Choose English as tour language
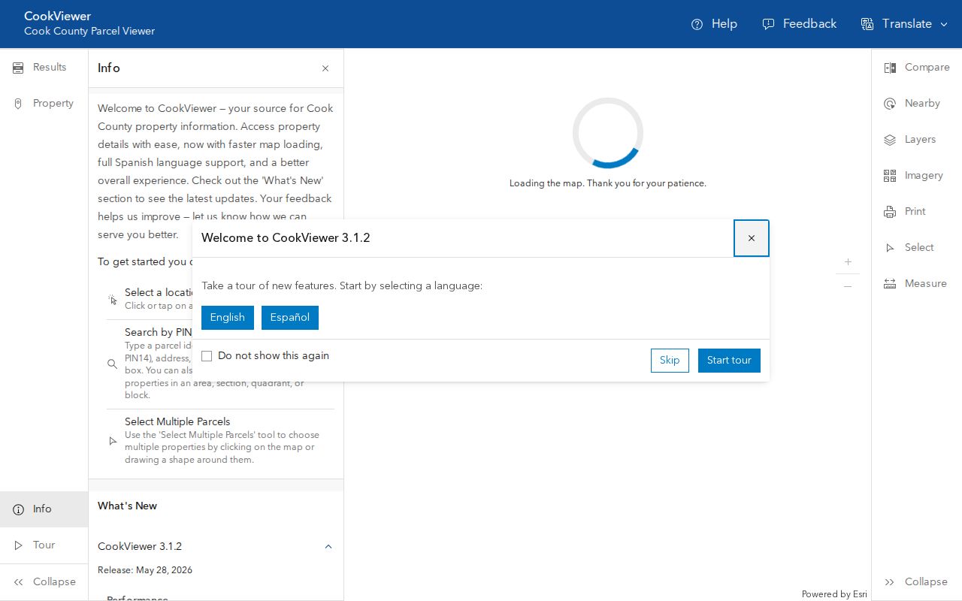This screenshot has height=601, width=962. [x=228, y=318]
